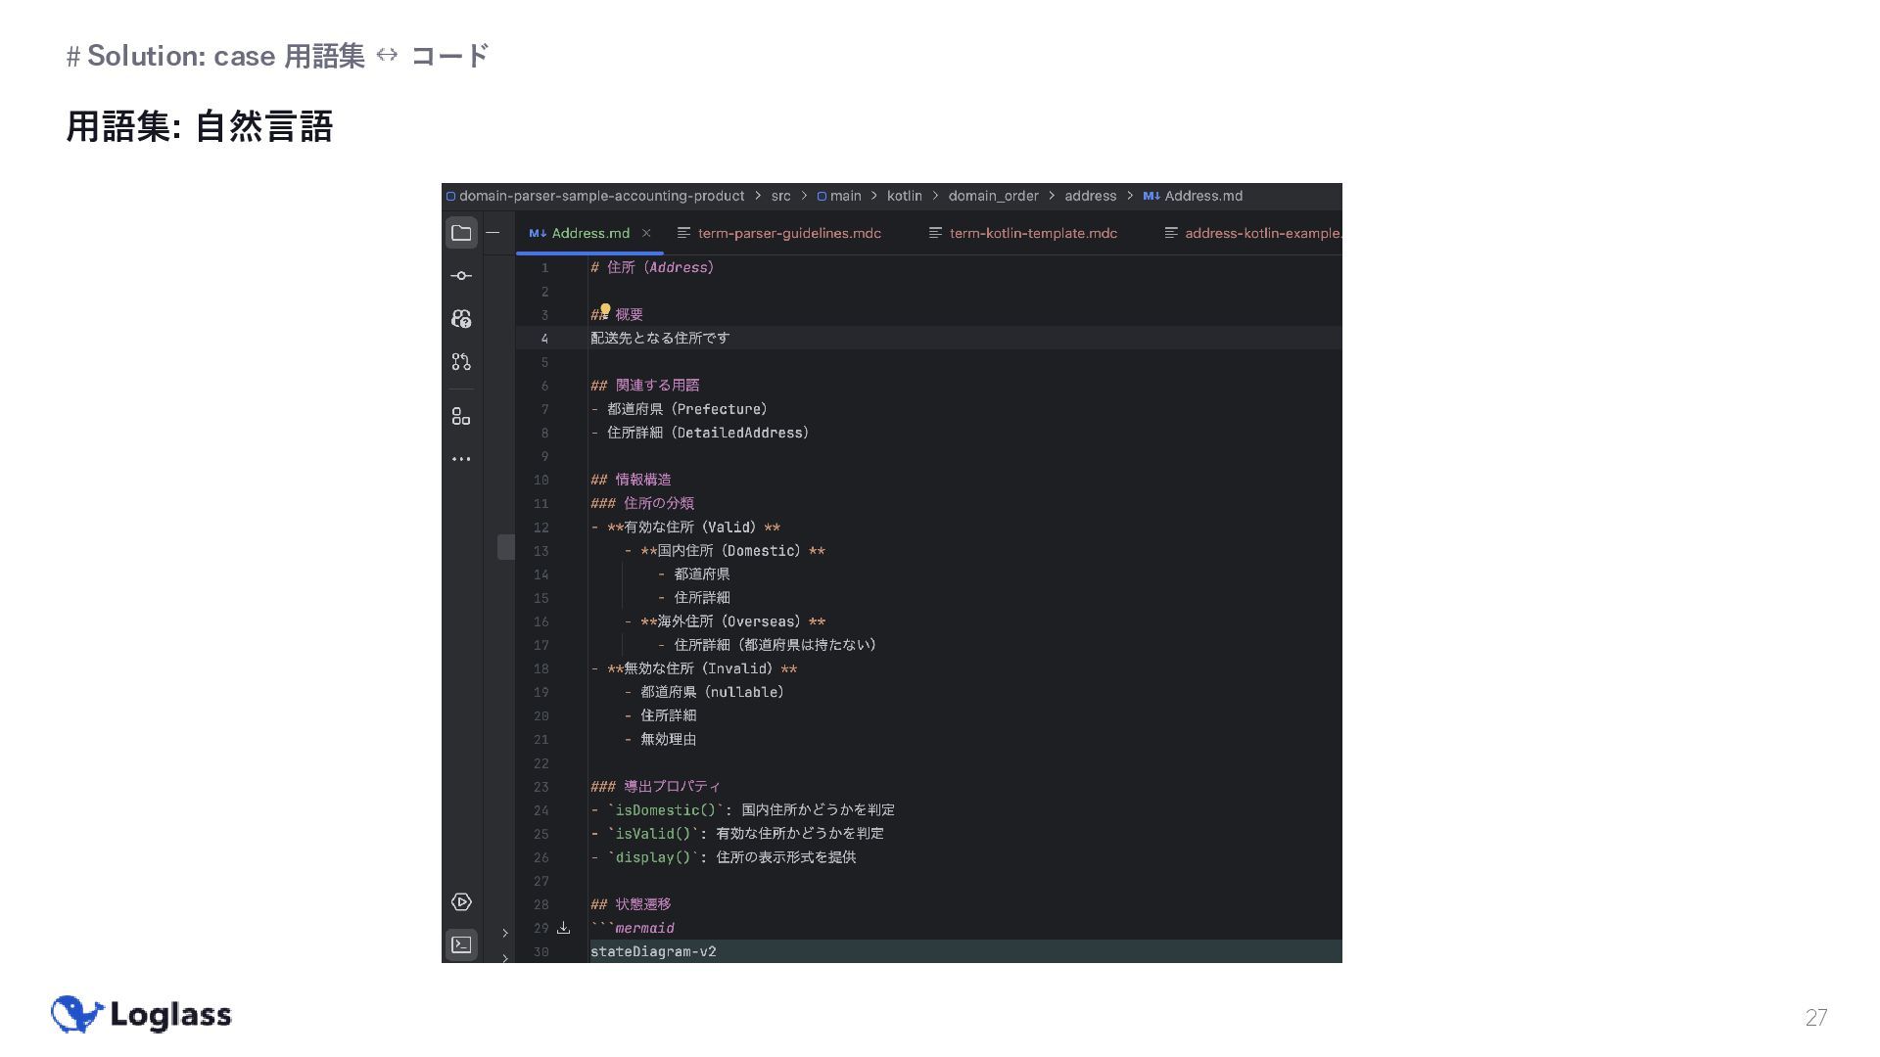
Task: Switch to term-kotlin-template.mdc tab
Action: pos(1032,233)
